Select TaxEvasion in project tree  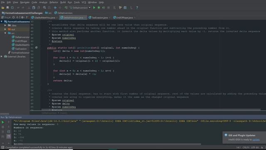(19, 49)
